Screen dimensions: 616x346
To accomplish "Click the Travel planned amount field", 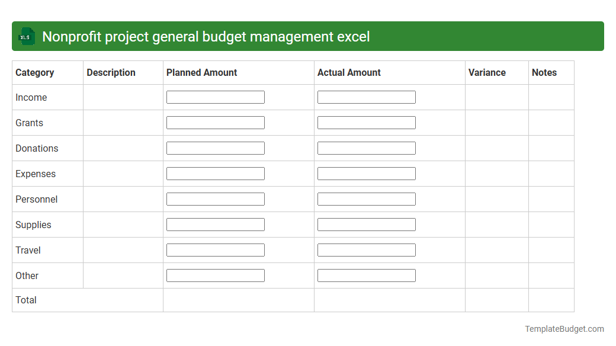I will (216, 249).
